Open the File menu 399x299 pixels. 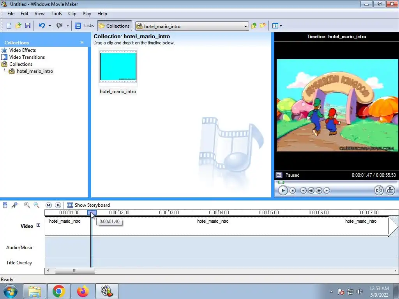tap(11, 14)
